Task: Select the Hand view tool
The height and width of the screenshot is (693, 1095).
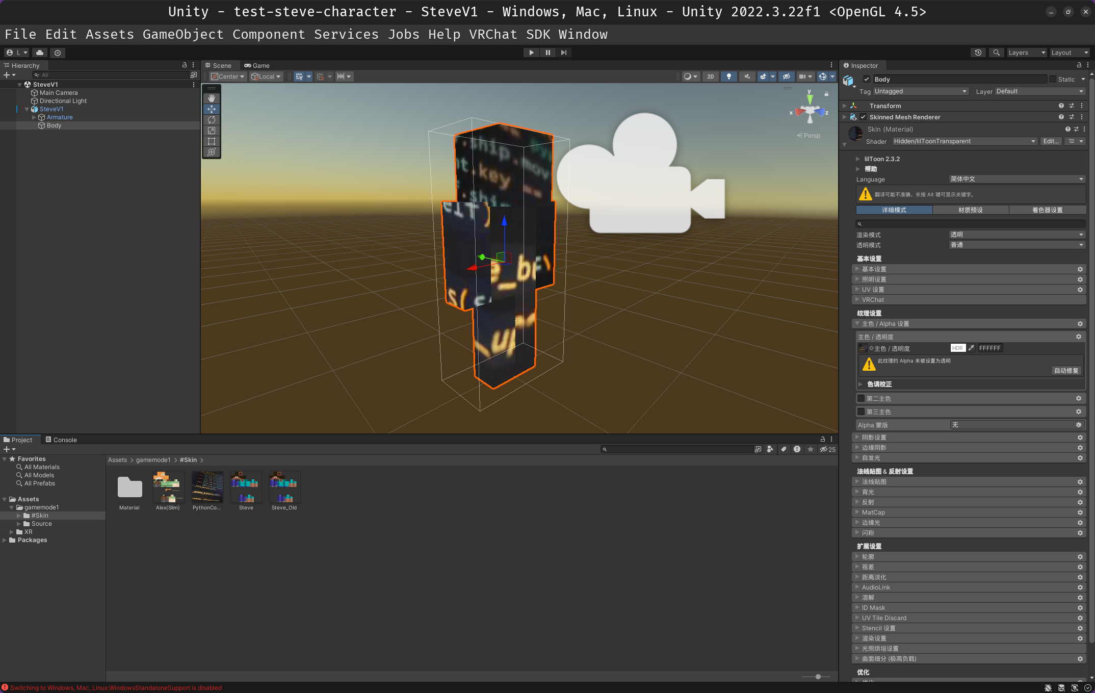Action: (212, 98)
